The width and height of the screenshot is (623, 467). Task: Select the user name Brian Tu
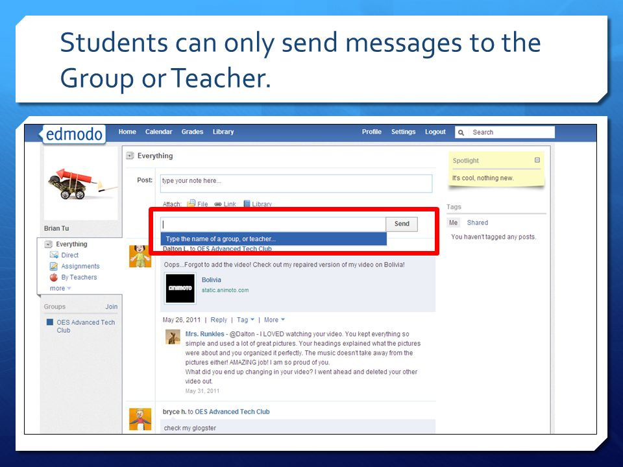[x=56, y=228]
